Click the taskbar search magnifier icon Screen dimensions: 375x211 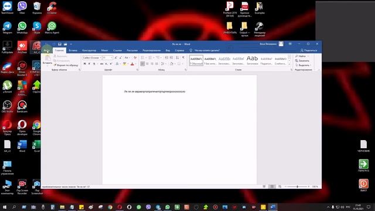tap(14, 207)
